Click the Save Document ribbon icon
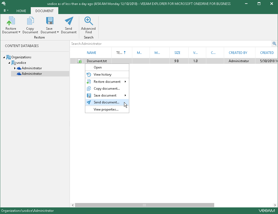Screen dimensions: 278x214 pos(49,21)
